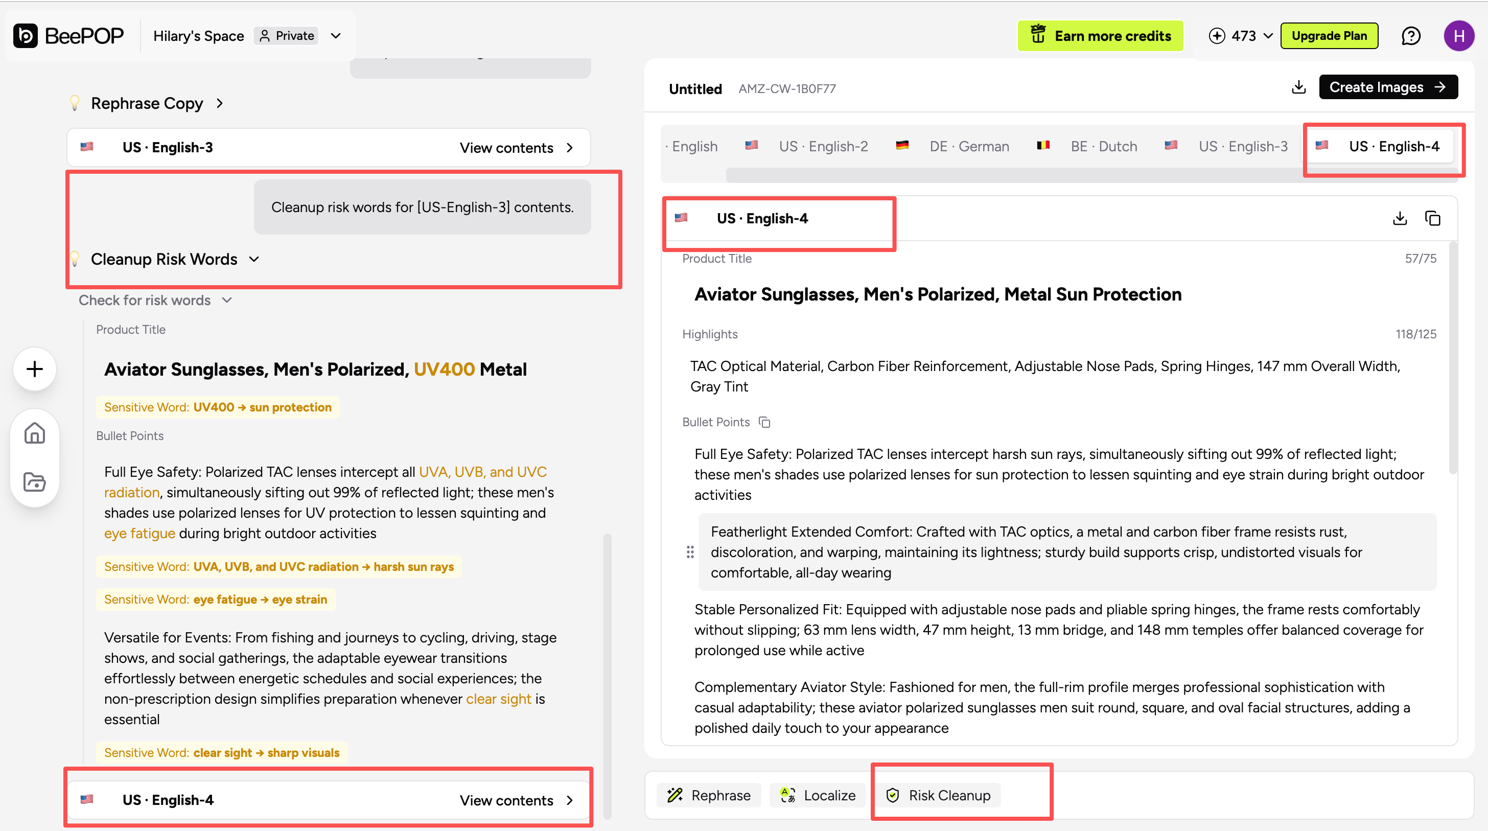Viewport: 1488px width, 831px height.
Task: Open View contents for US · English-3
Action: tap(517, 148)
